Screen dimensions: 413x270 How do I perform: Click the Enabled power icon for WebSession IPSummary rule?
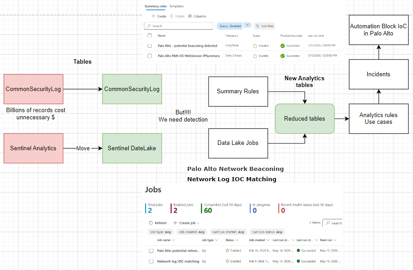pos(255,56)
